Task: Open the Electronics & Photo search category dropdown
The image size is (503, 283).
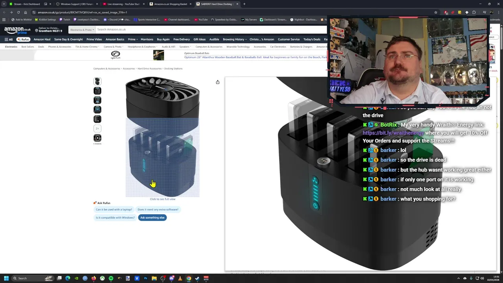Action: click(x=81, y=29)
